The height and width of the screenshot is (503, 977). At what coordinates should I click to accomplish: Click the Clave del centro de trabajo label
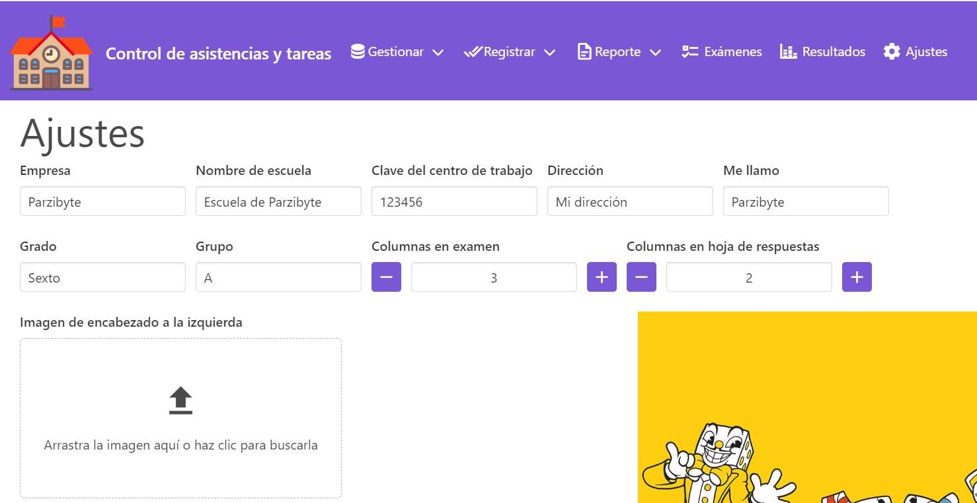tap(452, 170)
